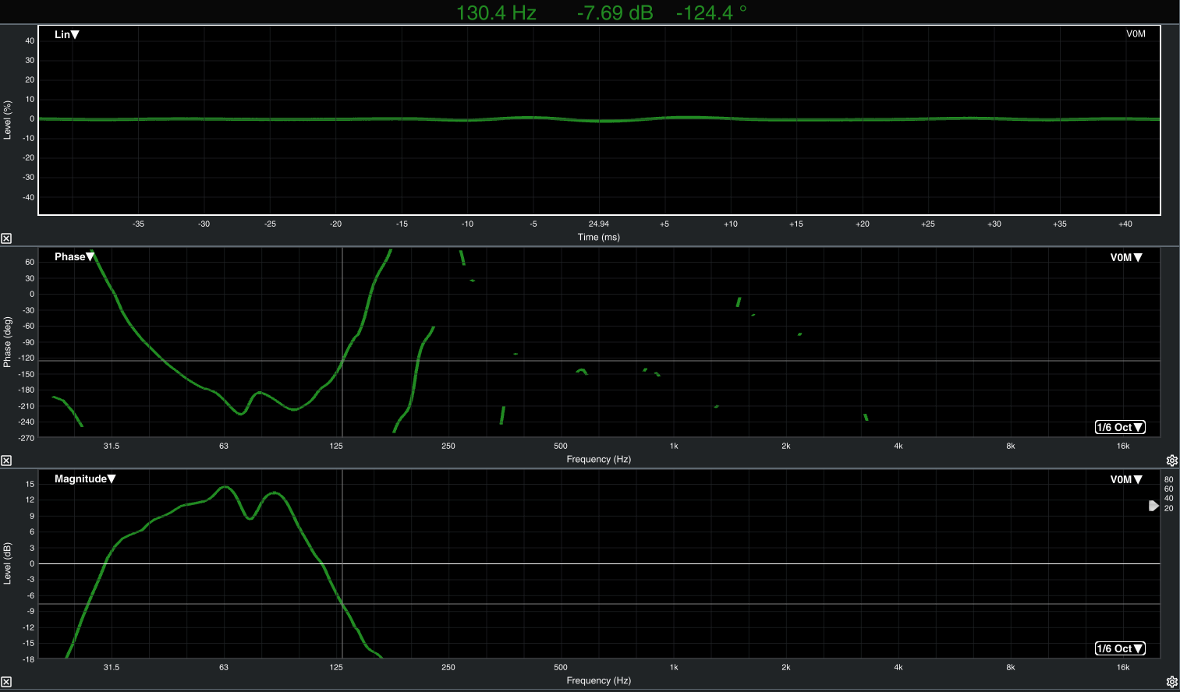Click the -7.69 dB cursor level readout

615,12
